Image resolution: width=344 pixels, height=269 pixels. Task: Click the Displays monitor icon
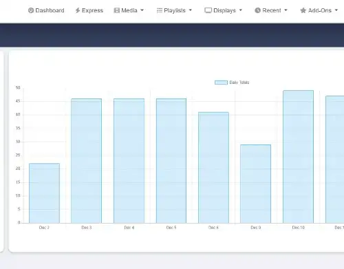coord(208,10)
